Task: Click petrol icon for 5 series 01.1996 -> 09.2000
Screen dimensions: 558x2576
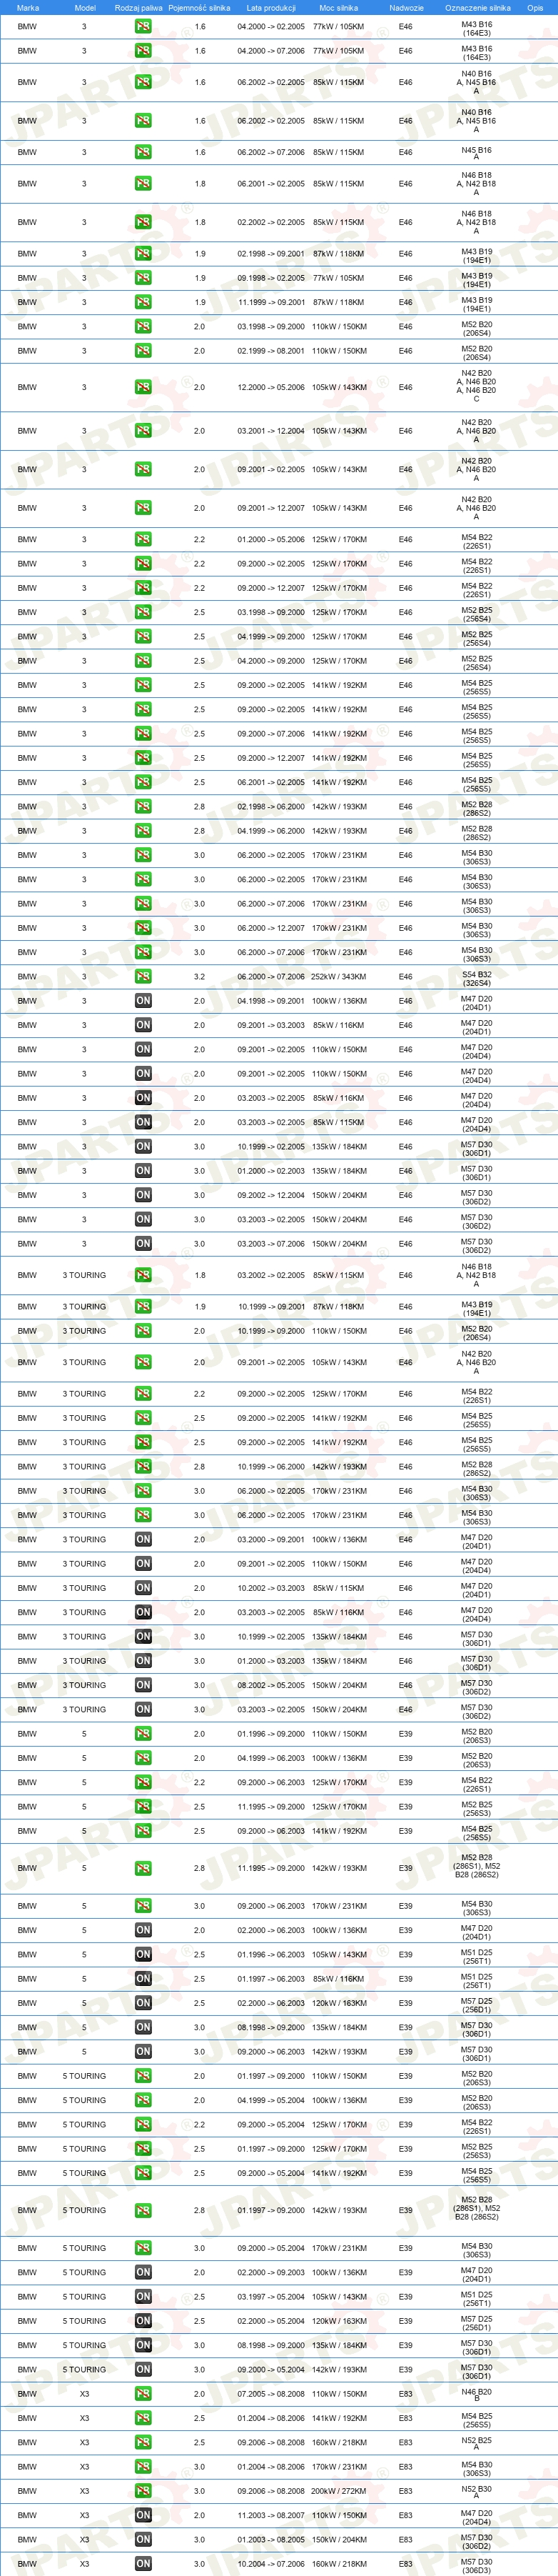Action: click(143, 1734)
